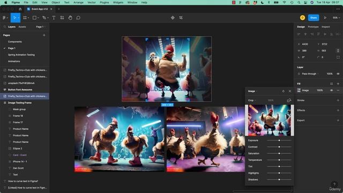The height and width of the screenshot is (193, 343).
Task: Open Move tool dropdown arrow
Action: click(x=19, y=18)
